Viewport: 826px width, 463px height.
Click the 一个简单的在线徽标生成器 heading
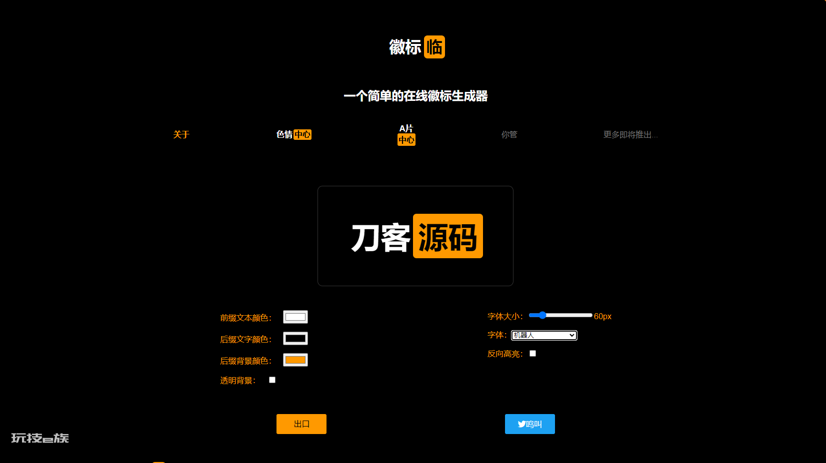point(415,96)
